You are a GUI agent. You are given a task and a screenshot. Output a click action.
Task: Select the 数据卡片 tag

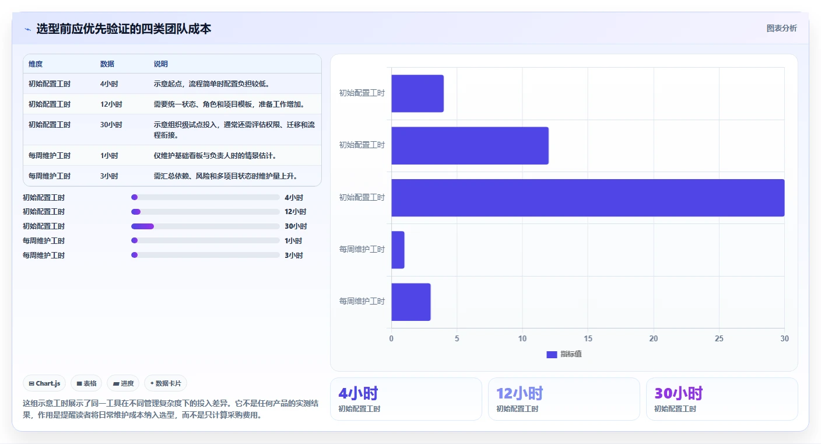click(x=166, y=383)
